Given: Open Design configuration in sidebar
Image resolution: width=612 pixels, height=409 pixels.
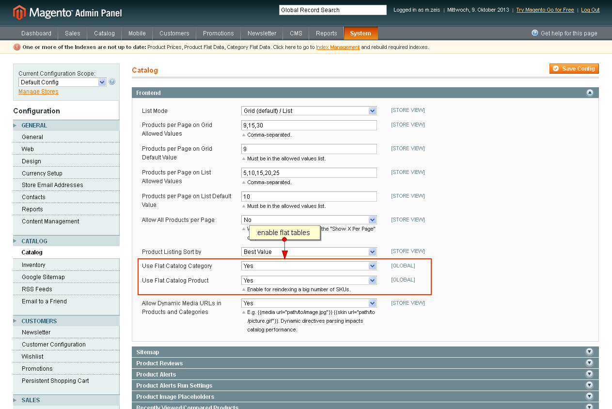Looking at the screenshot, I should click(66, 161).
